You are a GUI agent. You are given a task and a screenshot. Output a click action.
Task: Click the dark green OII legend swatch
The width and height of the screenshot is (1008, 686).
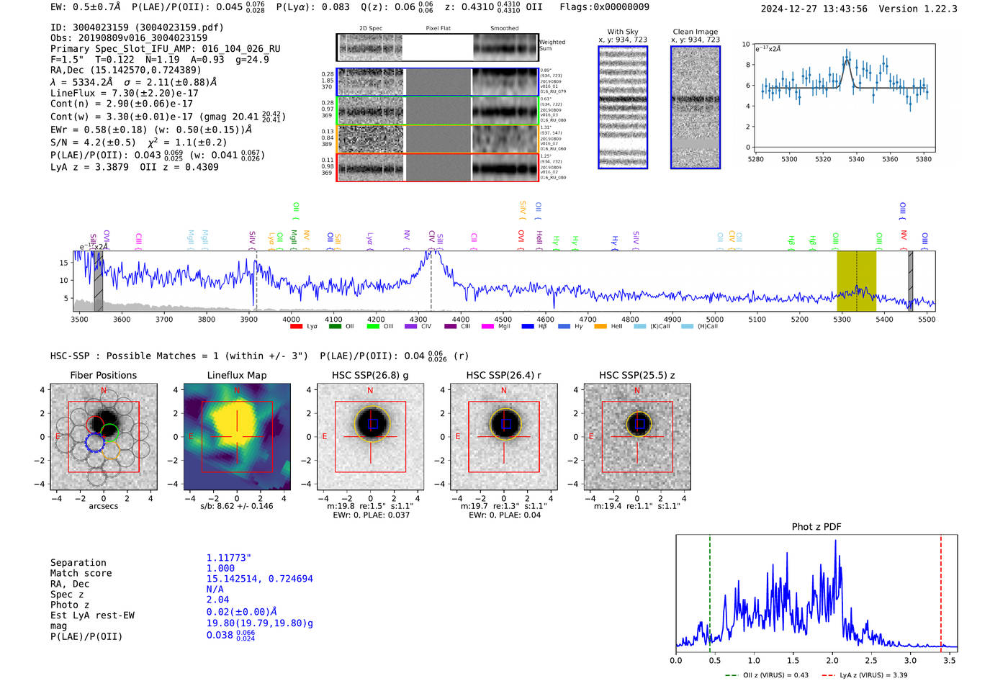pyautogui.click(x=335, y=327)
